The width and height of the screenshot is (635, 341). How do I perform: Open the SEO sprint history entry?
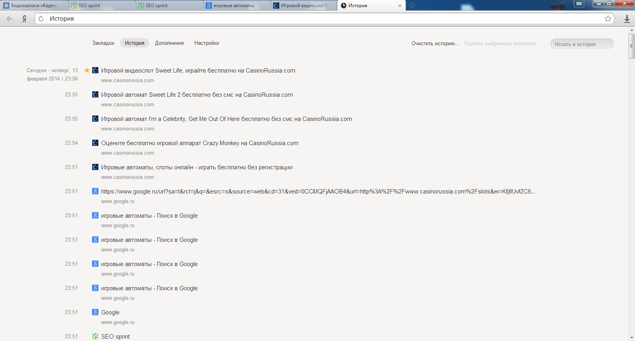pos(115,337)
